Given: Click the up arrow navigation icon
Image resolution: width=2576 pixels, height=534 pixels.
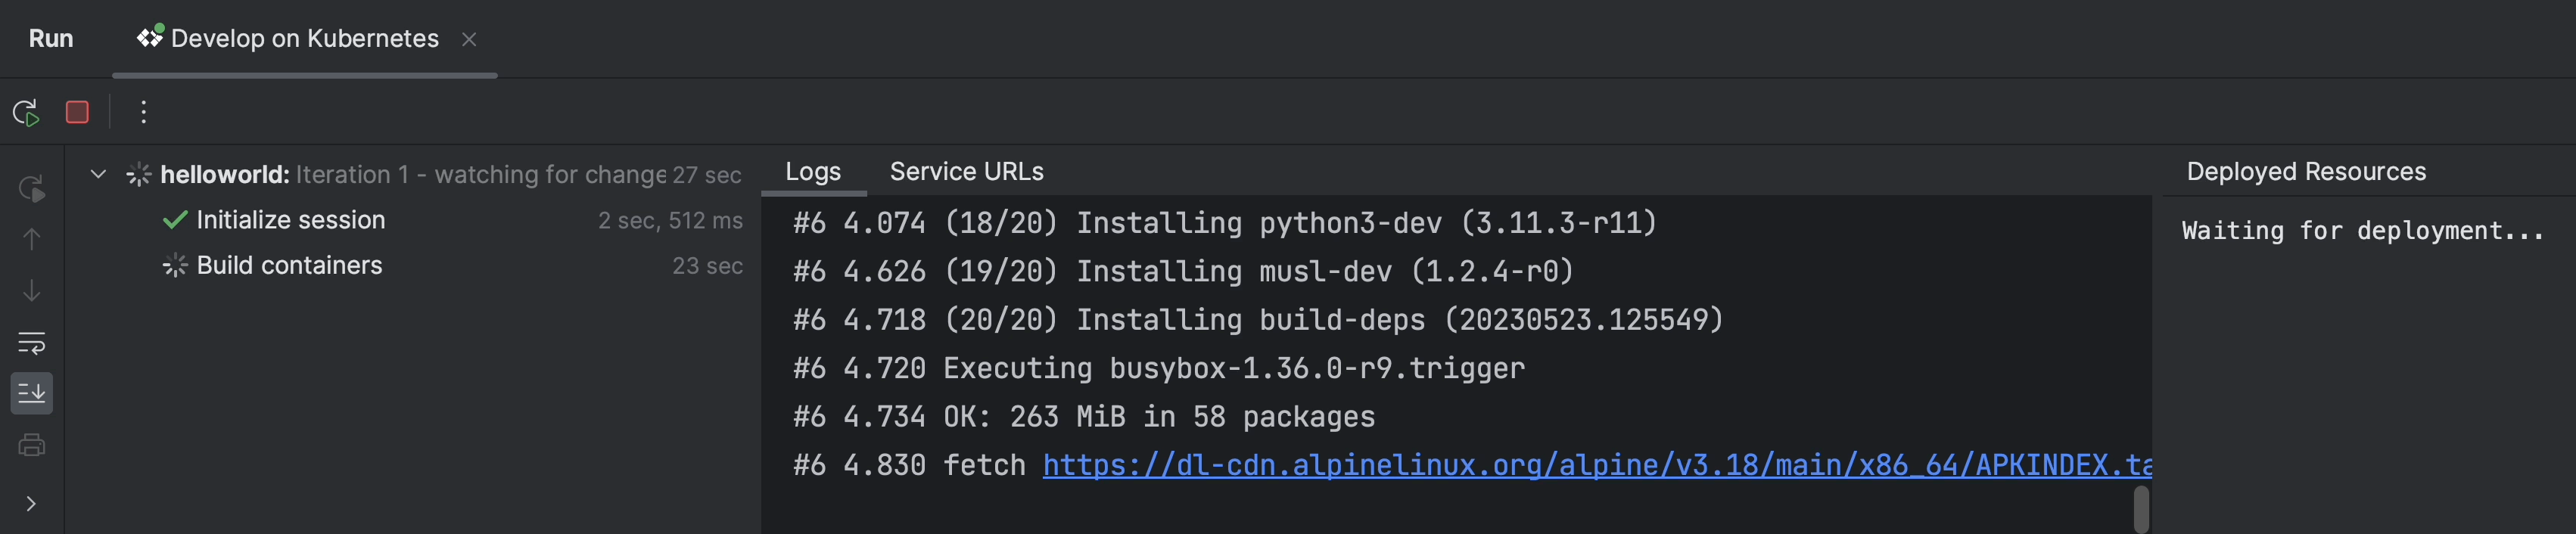Looking at the screenshot, I should coord(31,239).
